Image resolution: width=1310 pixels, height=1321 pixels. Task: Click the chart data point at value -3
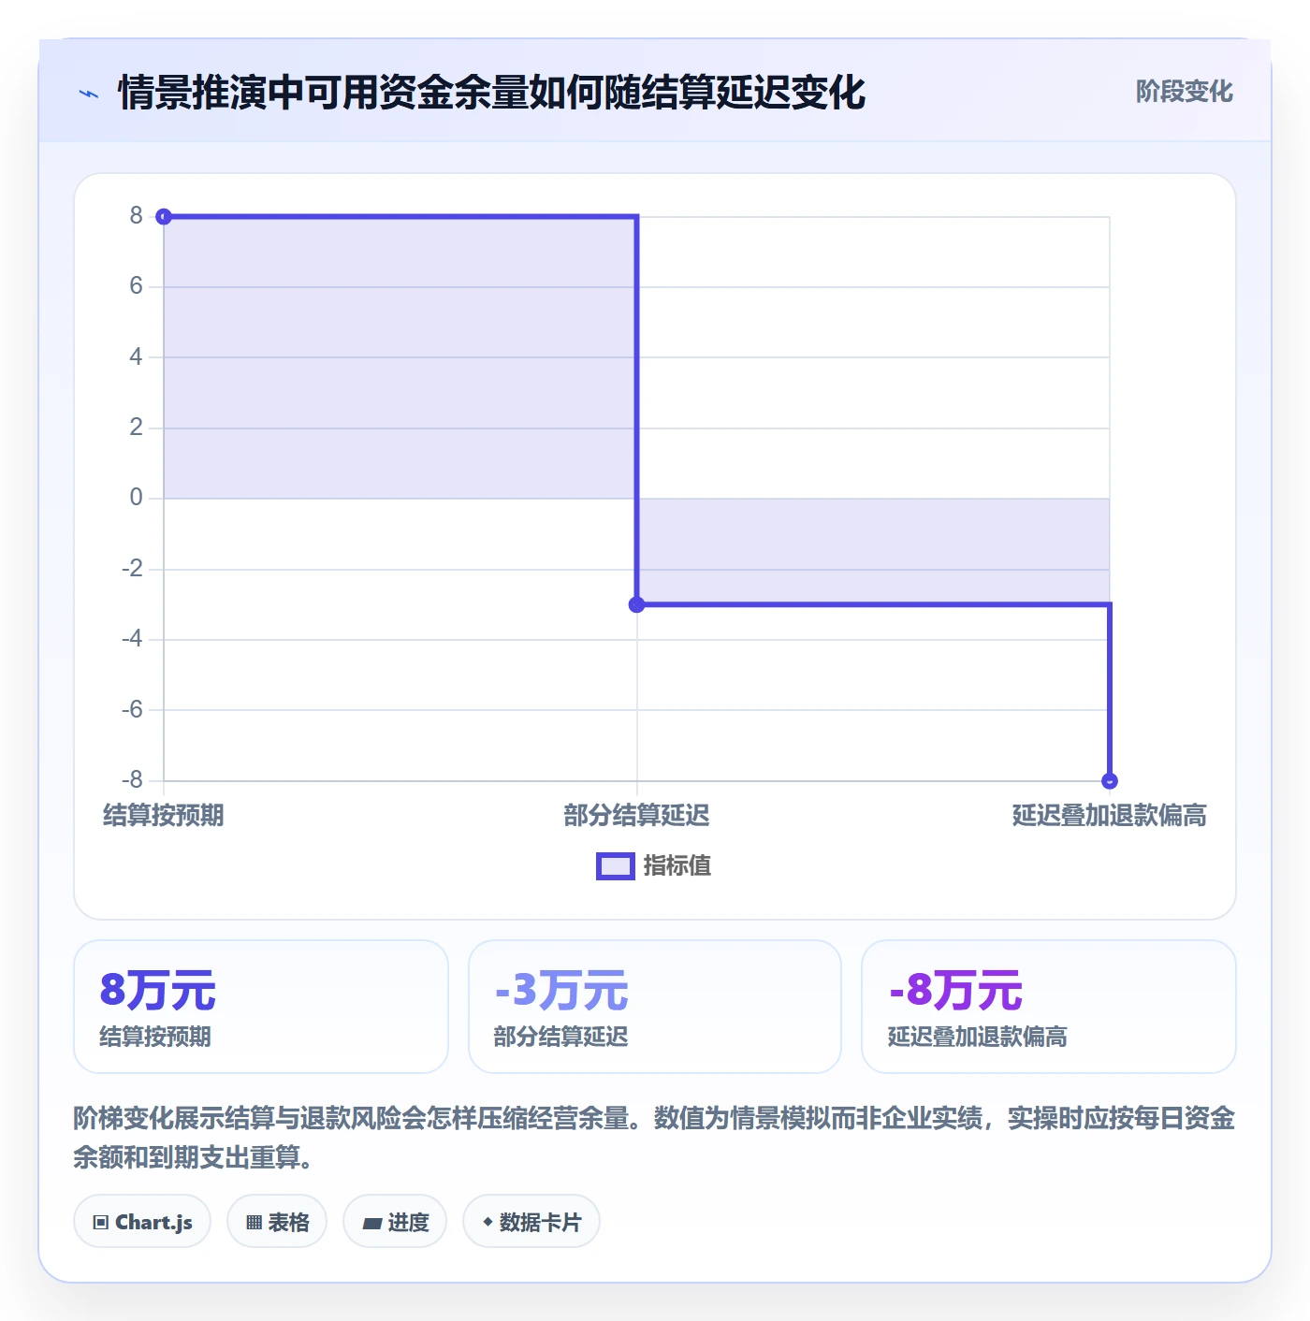coord(637,604)
